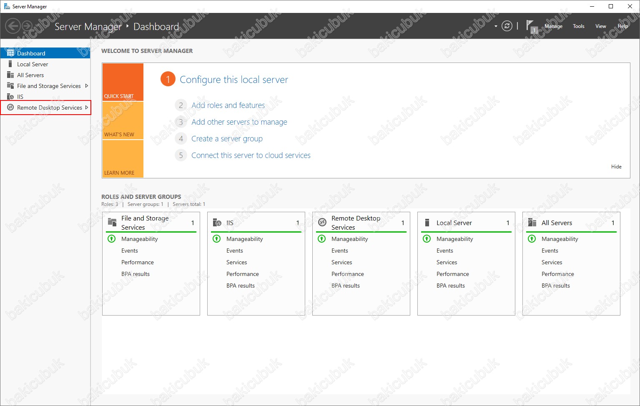Click the All Servers manageability status icon
The width and height of the screenshot is (640, 406).
532,239
